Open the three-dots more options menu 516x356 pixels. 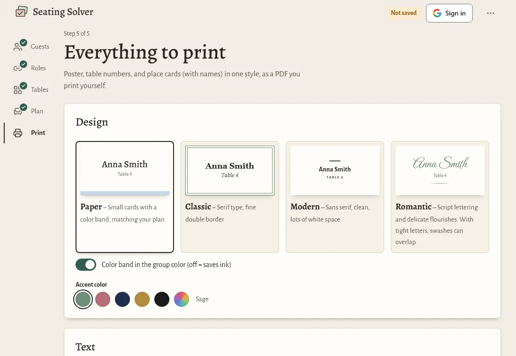pos(490,13)
